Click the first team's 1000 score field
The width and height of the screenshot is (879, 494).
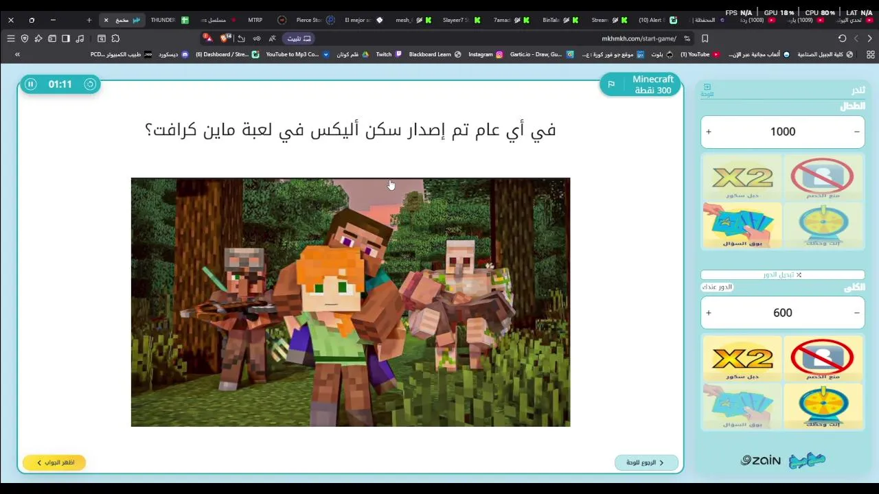[x=783, y=132]
